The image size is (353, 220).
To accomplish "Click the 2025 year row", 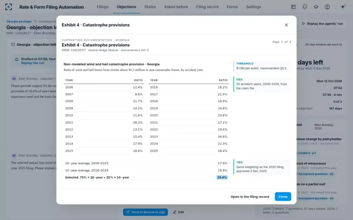I will (x=189, y=151).
